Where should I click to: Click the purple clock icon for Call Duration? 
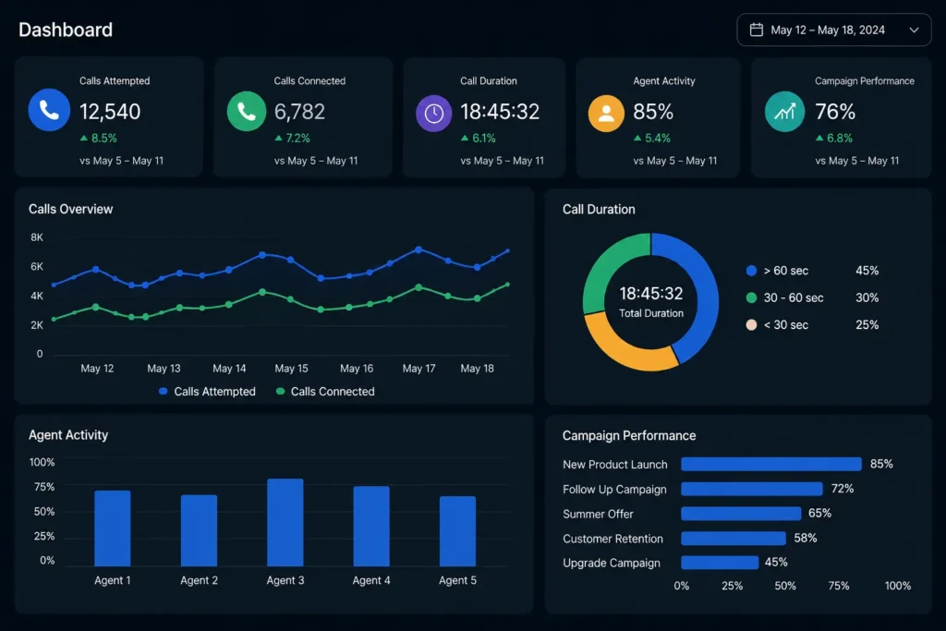[x=434, y=113]
